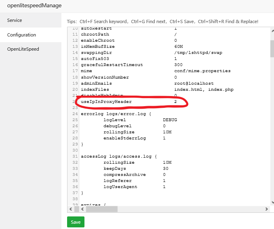Click the compressArchive setting
The width and height of the screenshot is (274, 229).
tap(124, 175)
